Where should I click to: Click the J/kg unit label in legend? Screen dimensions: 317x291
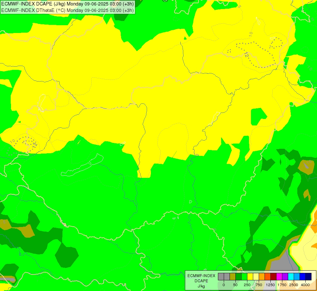click(201, 286)
